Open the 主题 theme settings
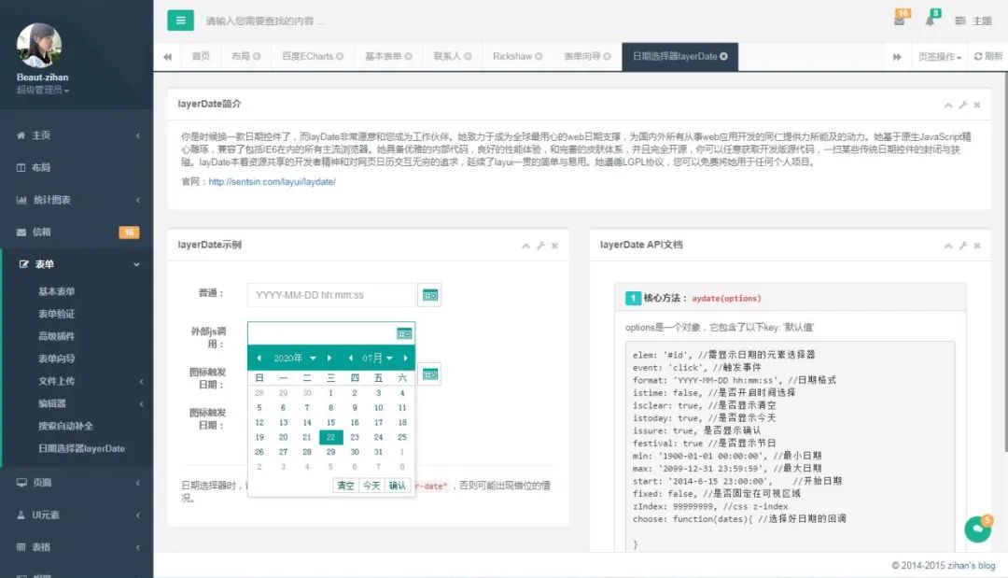Image resolution: width=1008 pixels, height=578 pixels. 973,21
